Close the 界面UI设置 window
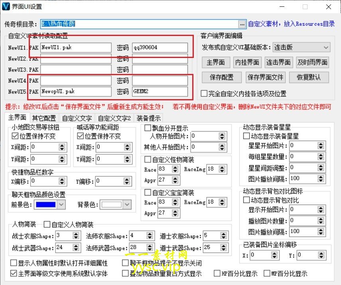The width and height of the screenshot is (341, 285). click(x=329, y=7)
